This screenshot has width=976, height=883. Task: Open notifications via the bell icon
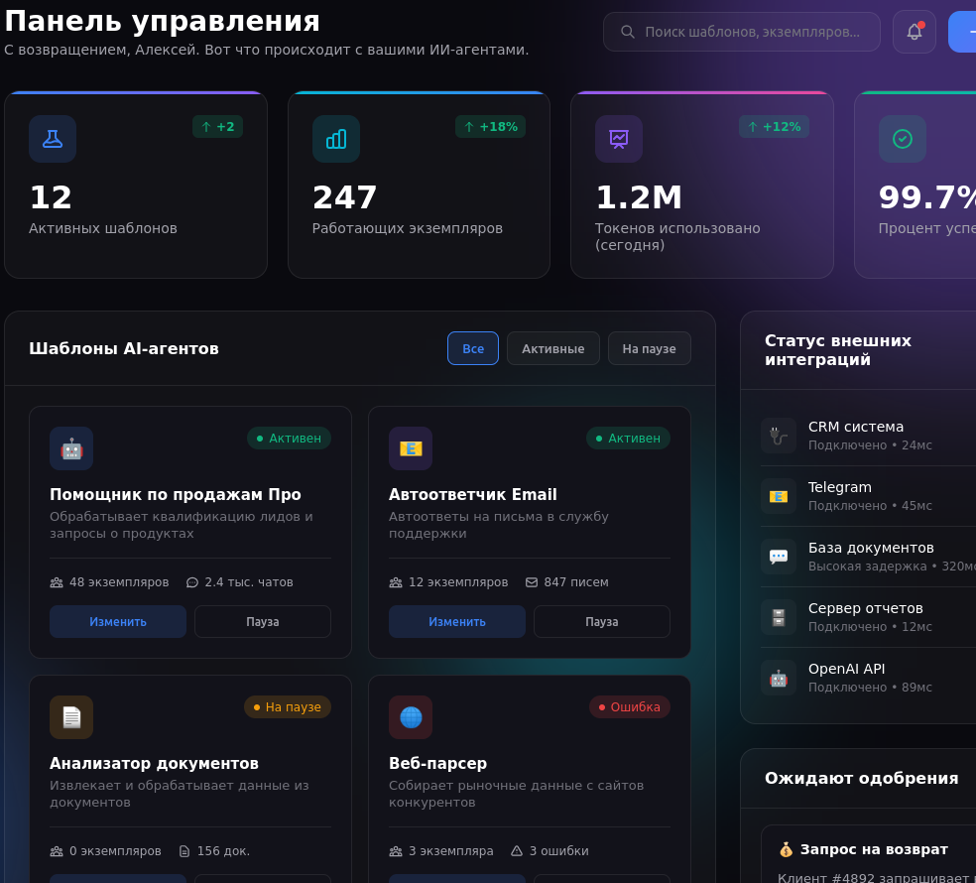click(914, 31)
